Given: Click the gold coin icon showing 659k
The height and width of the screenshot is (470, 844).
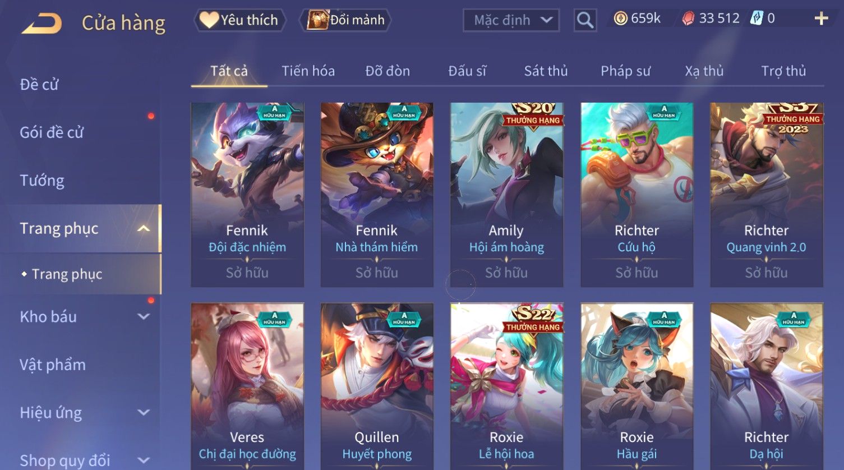Looking at the screenshot, I should (x=620, y=19).
